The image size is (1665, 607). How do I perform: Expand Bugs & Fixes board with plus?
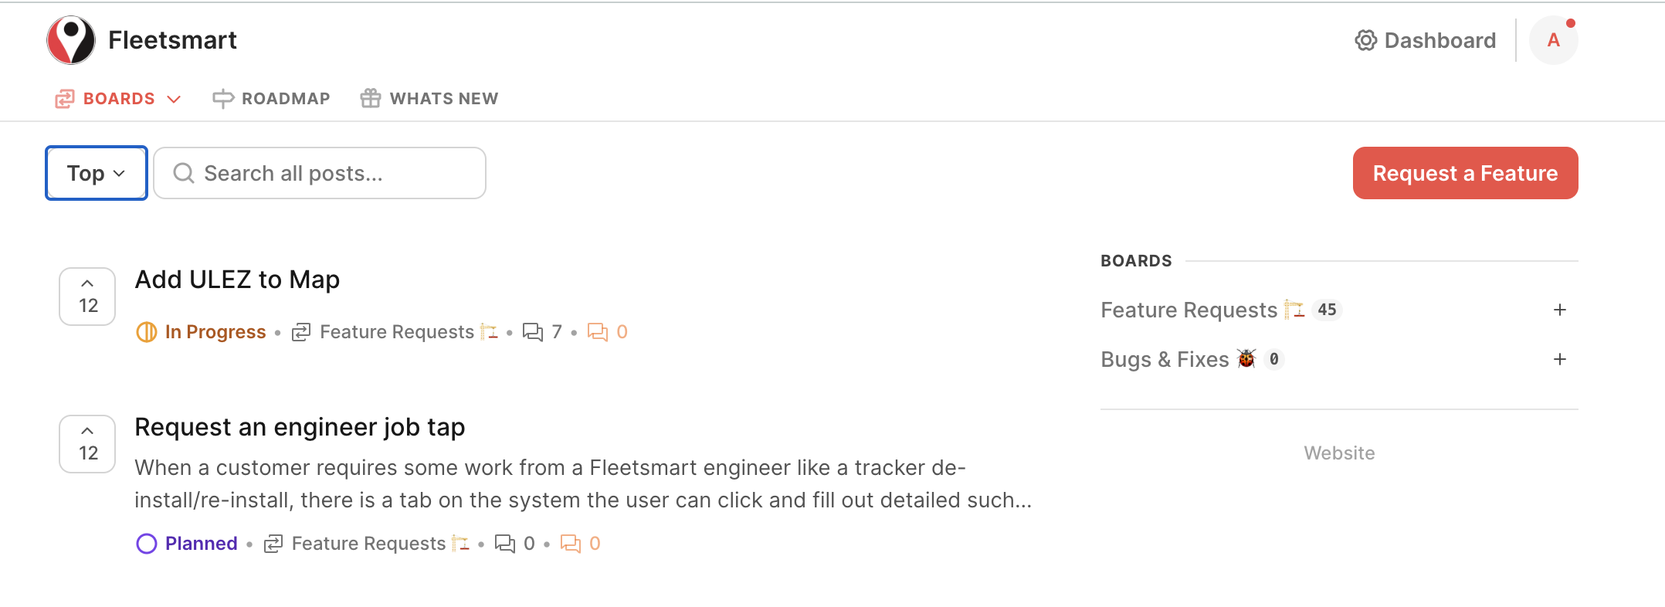coord(1560,359)
